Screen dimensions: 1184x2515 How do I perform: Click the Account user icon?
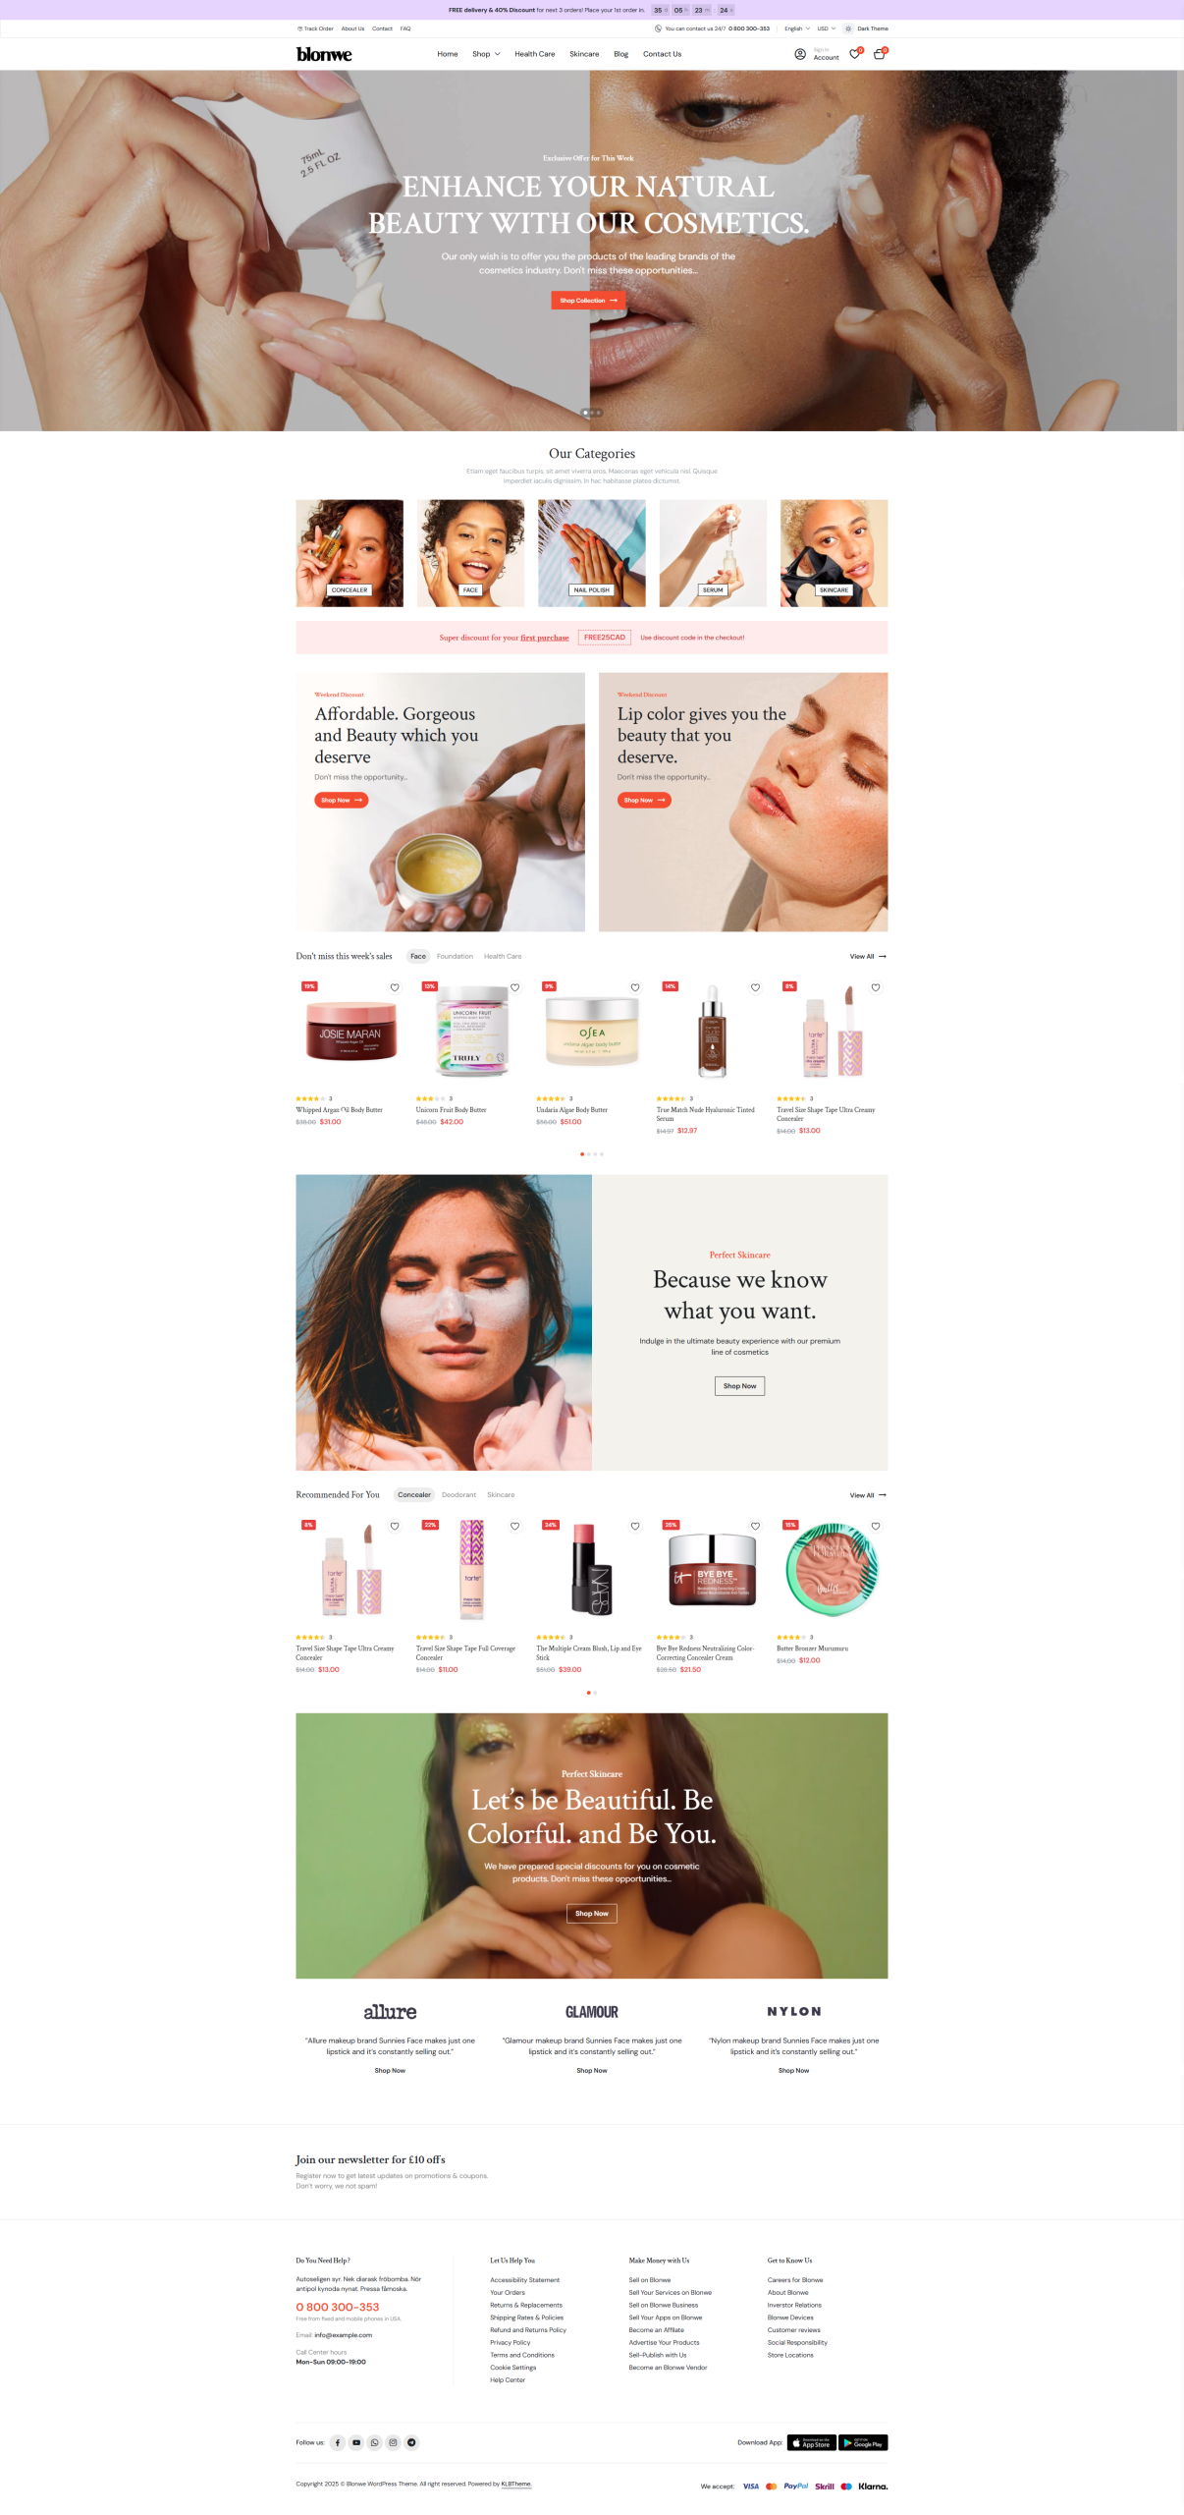coord(800,54)
